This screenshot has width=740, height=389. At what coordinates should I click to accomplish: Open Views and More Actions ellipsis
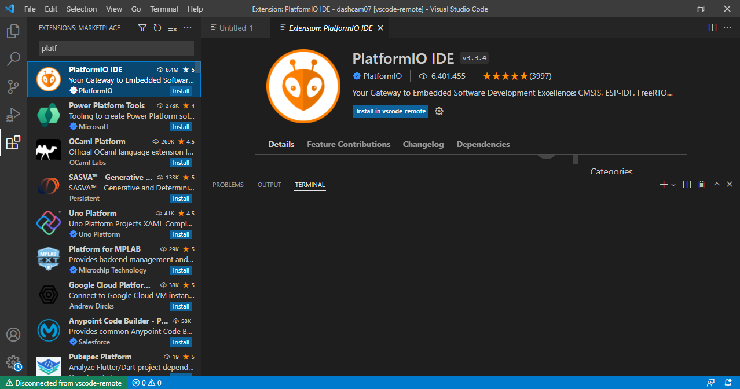188,28
